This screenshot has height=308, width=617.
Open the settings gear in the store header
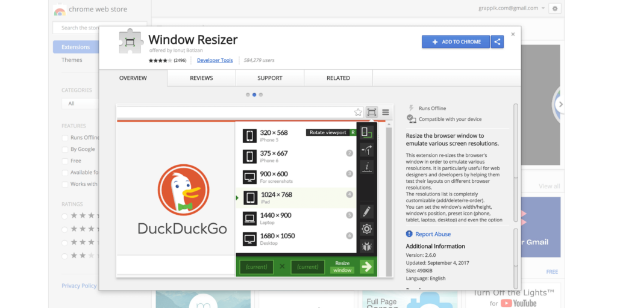pos(555,8)
